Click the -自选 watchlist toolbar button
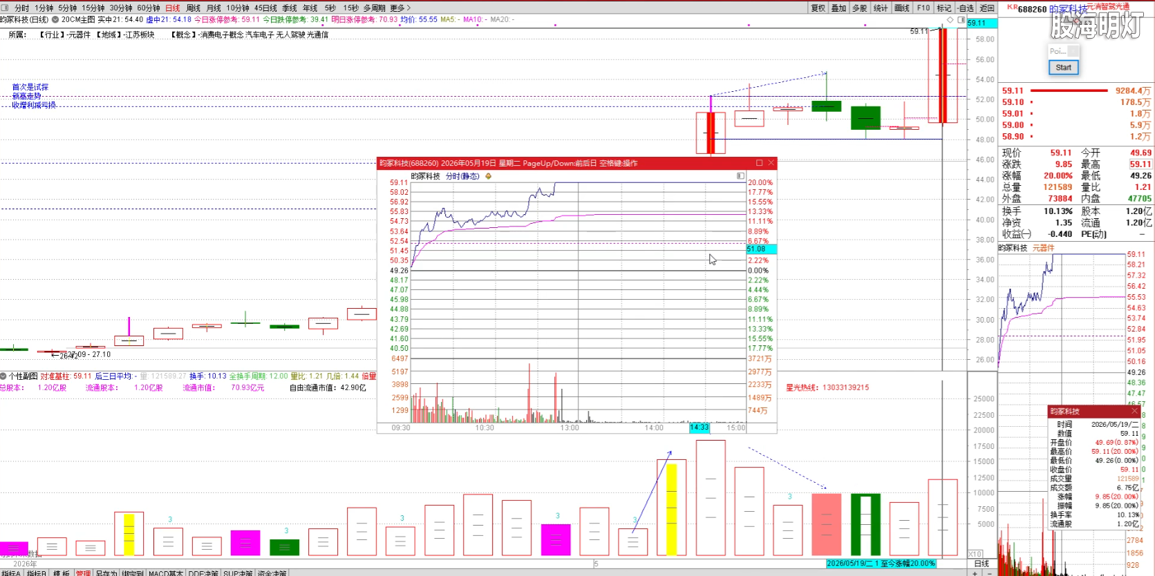The height and width of the screenshot is (576, 1155). pos(966,8)
